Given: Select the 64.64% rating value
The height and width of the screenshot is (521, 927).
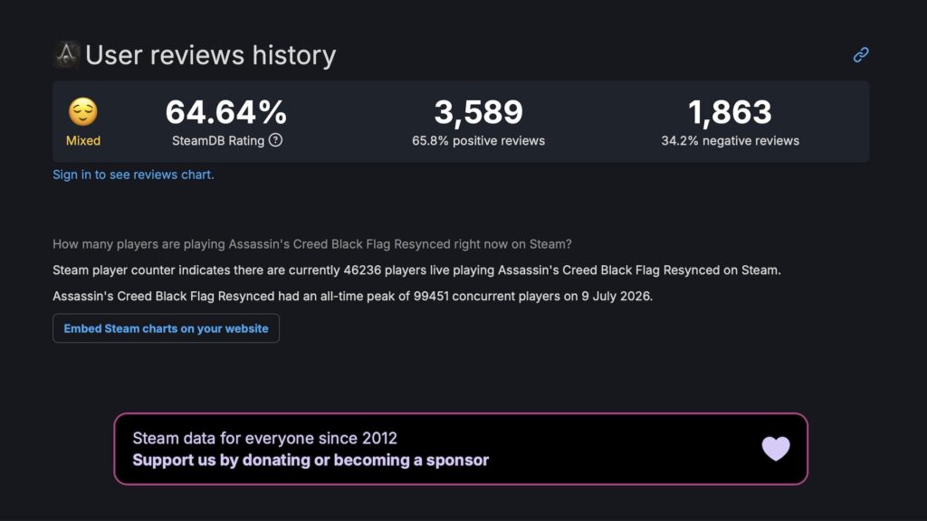Looking at the screenshot, I should pyautogui.click(x=226, y=112).
